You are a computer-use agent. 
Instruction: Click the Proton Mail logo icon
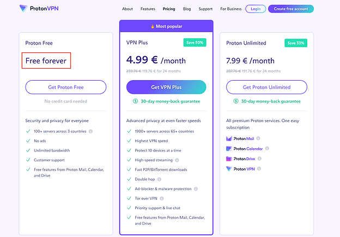pyautogui.click(x=229, y=138)
